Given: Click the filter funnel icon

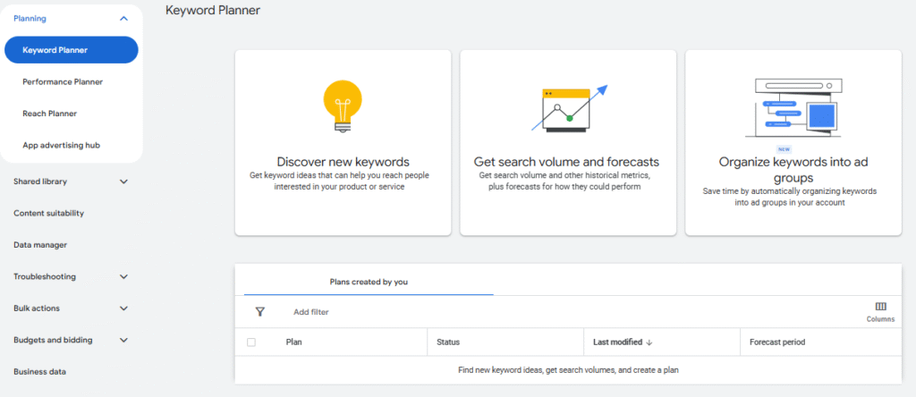Looking at the screenshot, I should click(260, 312).
